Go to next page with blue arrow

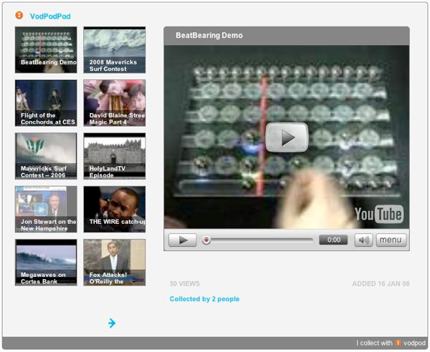(x=112, y=323)
